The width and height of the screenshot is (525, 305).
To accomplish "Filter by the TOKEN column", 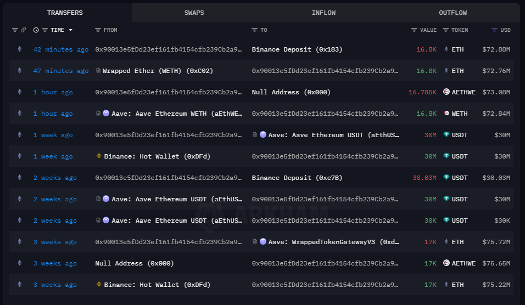I will click(445, 30).
